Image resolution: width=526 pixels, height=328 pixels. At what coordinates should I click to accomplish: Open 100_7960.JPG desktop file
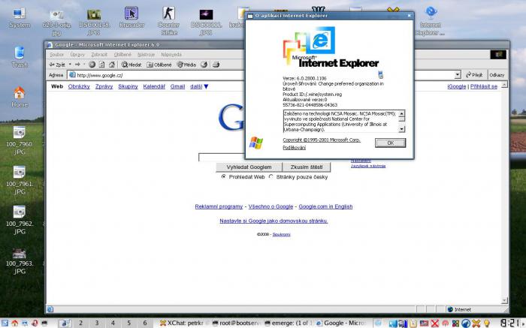coord(20,140)
